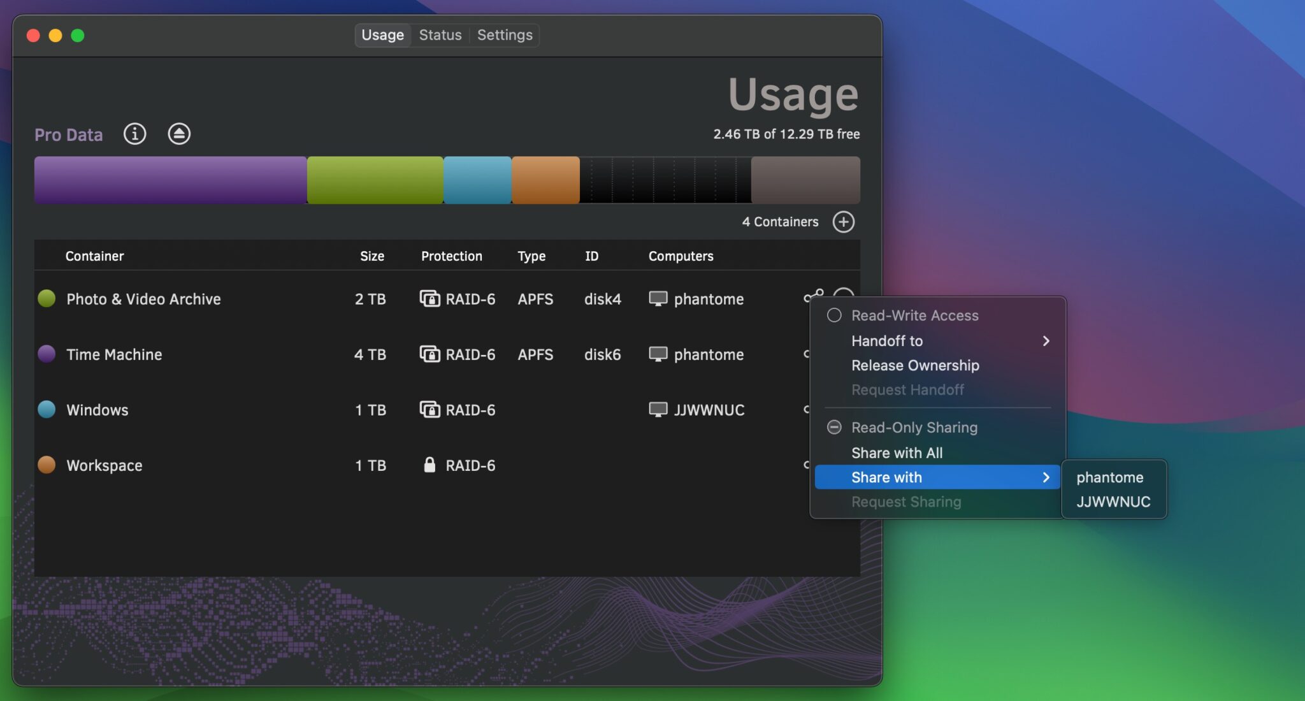Select JJWWNUC in the Share with submenu
The image size is (1305, 701).
(1113, 502)
